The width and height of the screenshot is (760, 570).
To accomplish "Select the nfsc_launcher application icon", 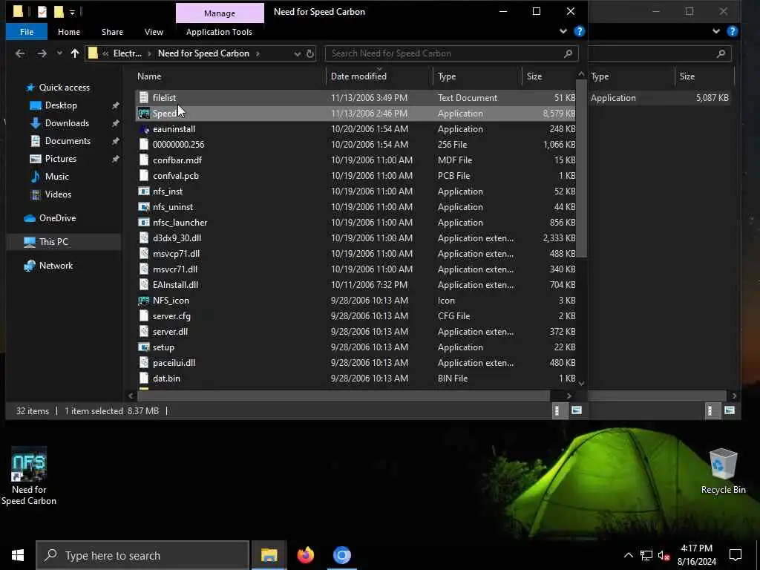I will pyautogui.click(x=143, y=223).
